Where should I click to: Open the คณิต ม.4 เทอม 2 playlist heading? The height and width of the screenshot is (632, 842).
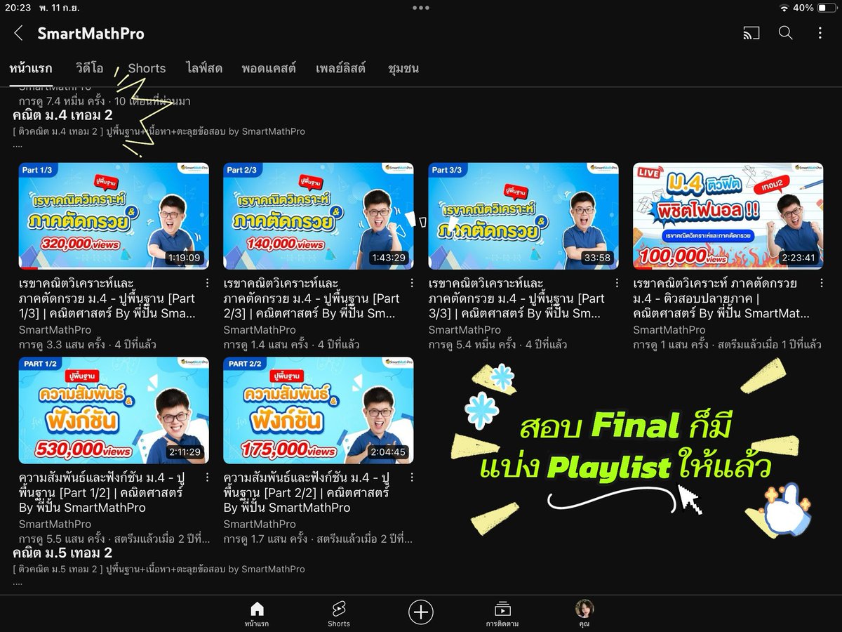click(x=62, y=115)
